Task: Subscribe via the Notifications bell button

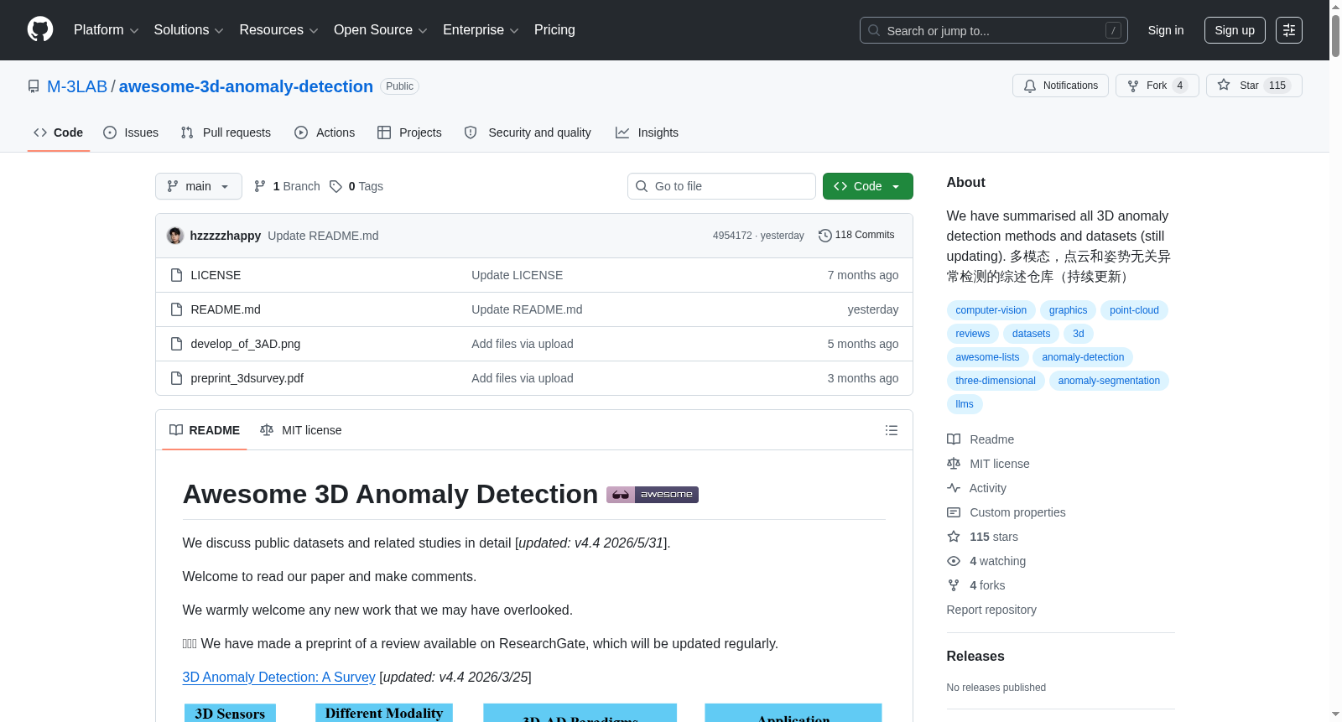Action: click(1061, 86)
